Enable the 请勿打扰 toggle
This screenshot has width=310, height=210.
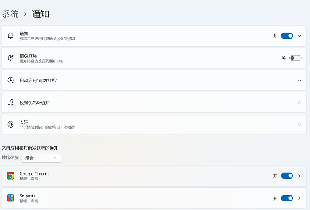(295, 58)
